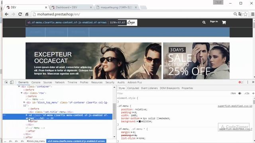Toggle the .cls class editor

tap(247, 93)
